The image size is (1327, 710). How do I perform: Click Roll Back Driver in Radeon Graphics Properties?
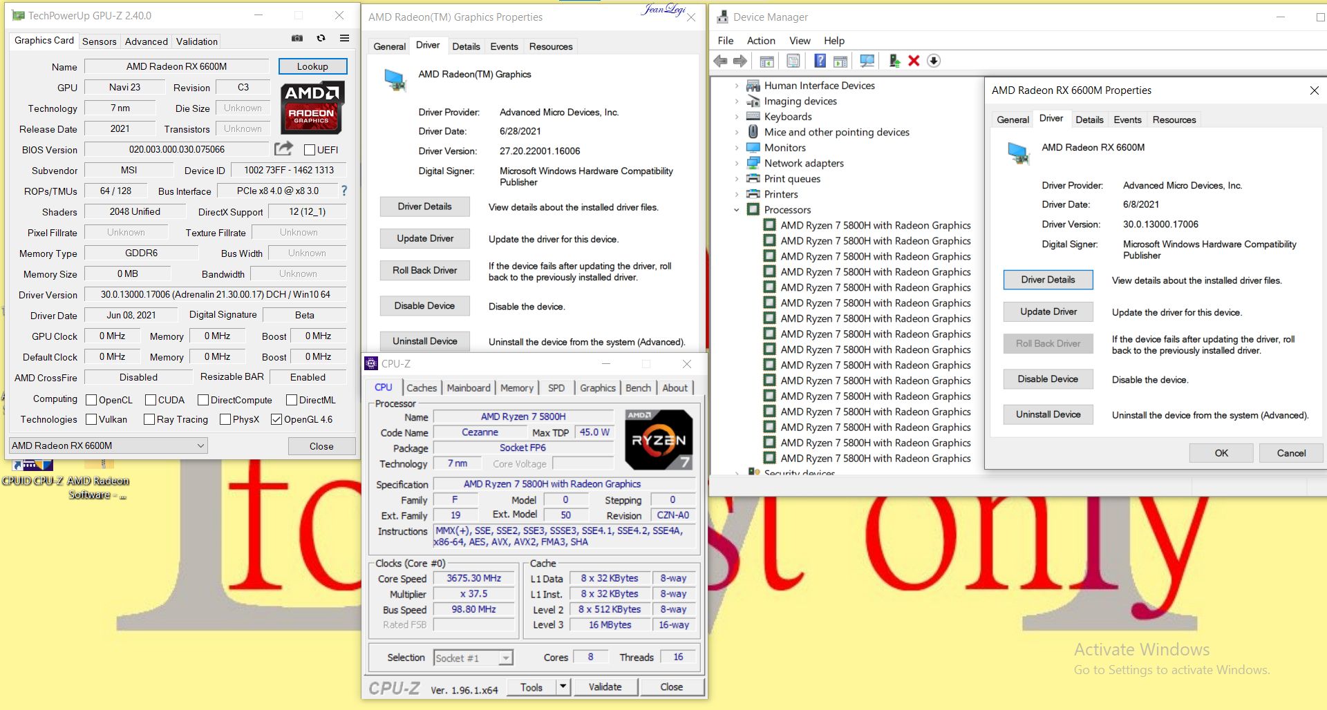pos(425,270)
